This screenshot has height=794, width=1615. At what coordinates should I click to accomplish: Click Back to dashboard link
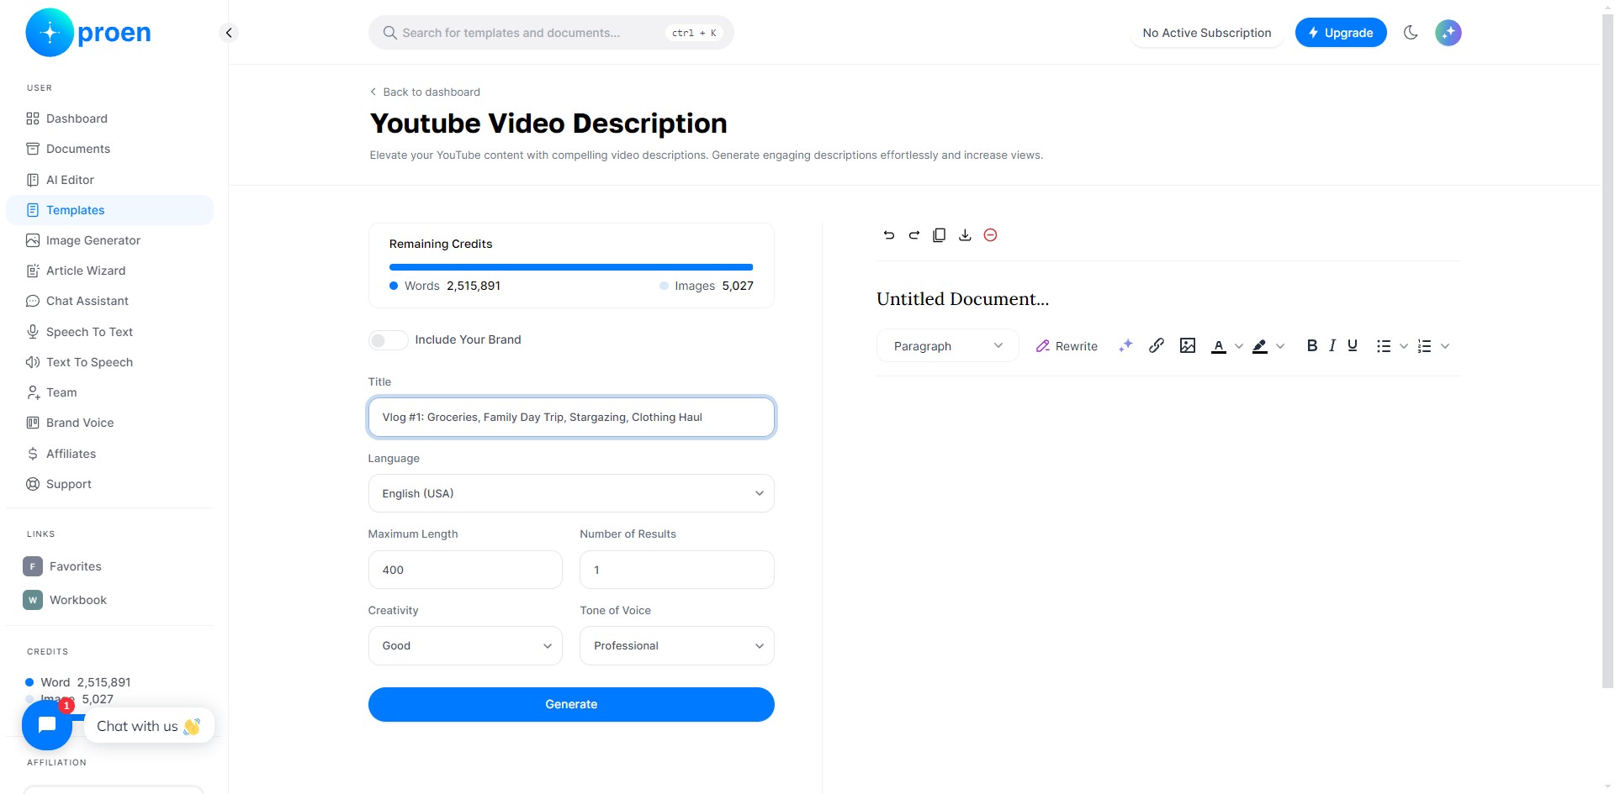pos(425,92)
